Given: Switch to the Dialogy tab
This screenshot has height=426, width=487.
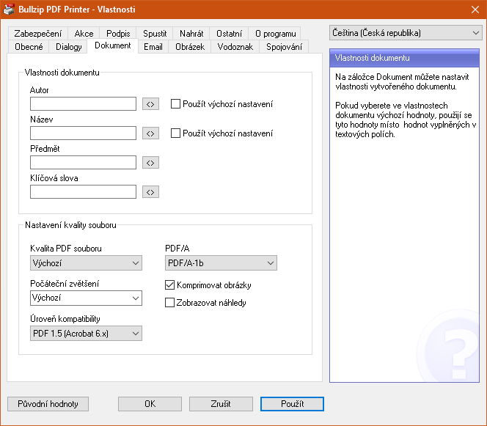Looking at the screenshot, I should coord(69,47).
